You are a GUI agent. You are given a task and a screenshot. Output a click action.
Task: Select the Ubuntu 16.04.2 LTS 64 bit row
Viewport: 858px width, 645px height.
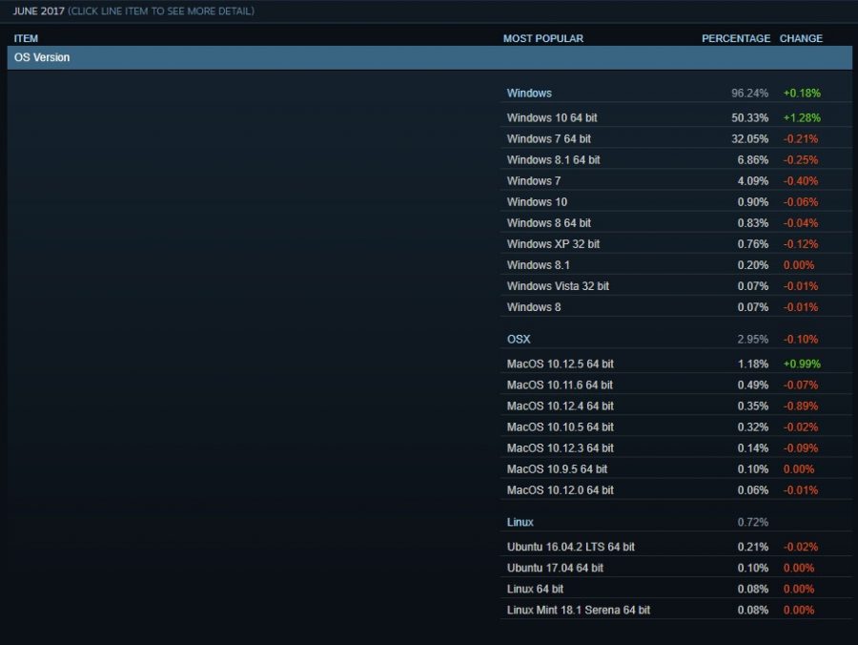(x=676, y=547)
